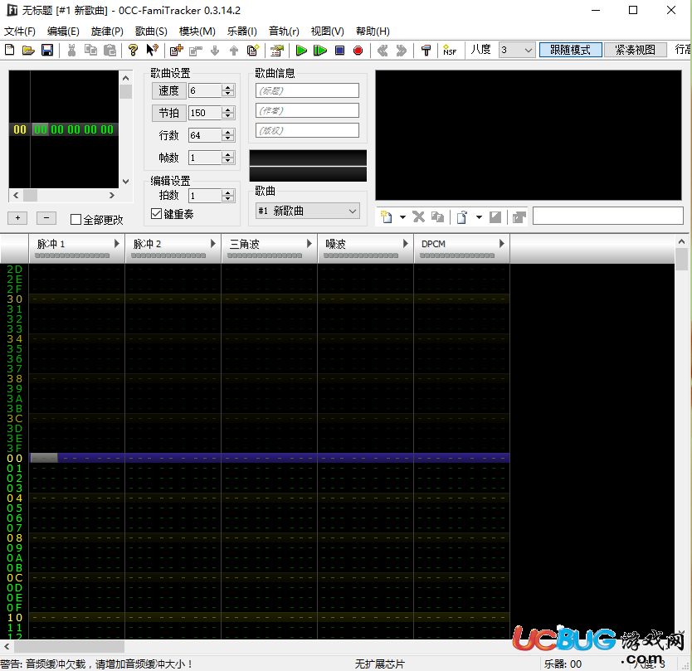Open the 文件(F) menu
Image resolution: width=692 pixels, height=671 pixels.
coord(20,32)
